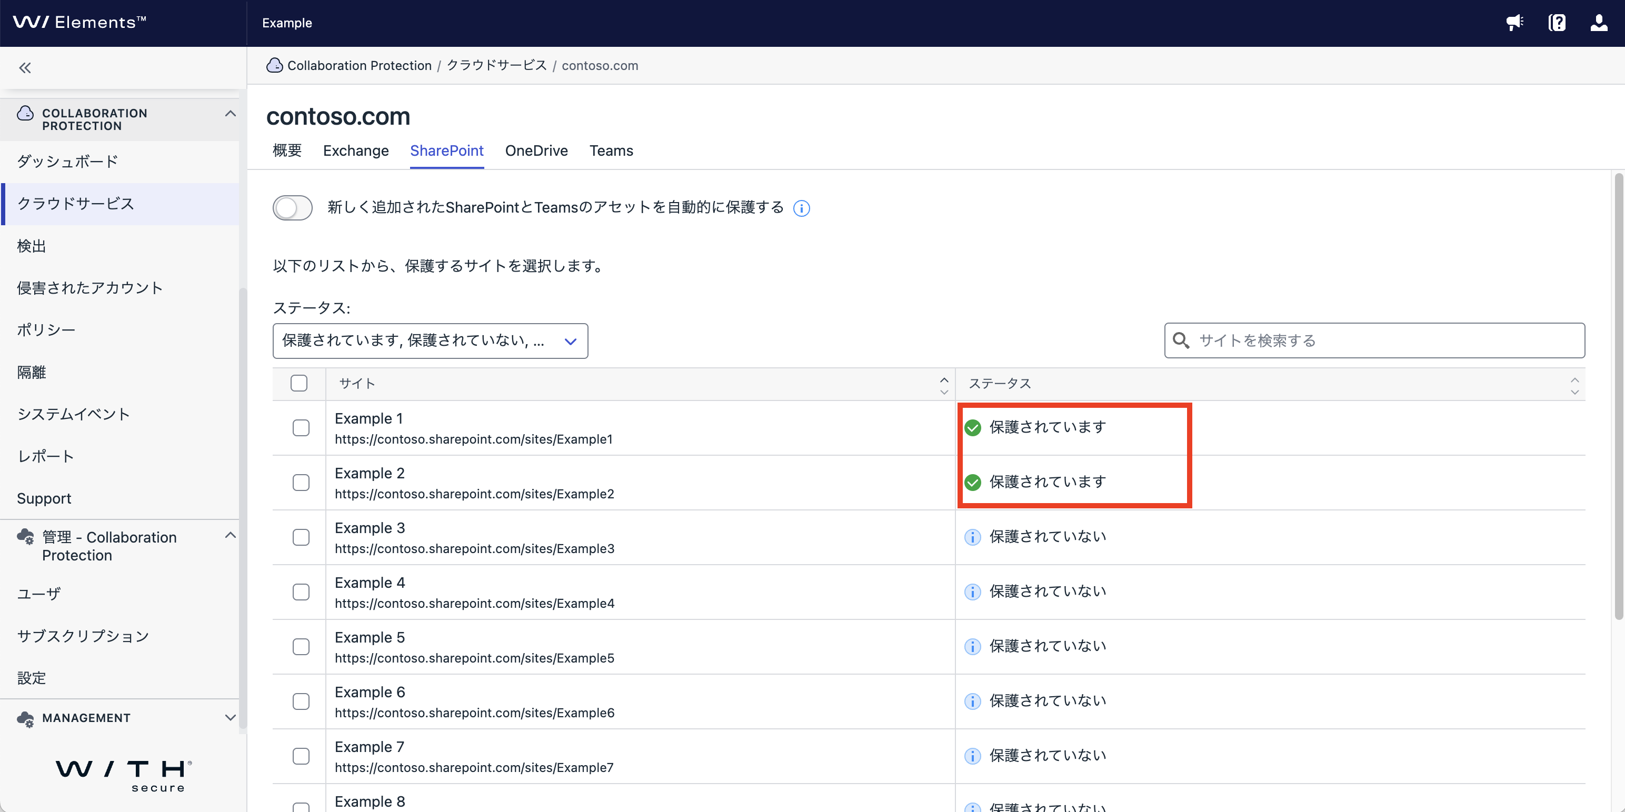Expand the MANAGEMENT section
The height and width of the screenshot is (812, 1625).
point(230,717)
